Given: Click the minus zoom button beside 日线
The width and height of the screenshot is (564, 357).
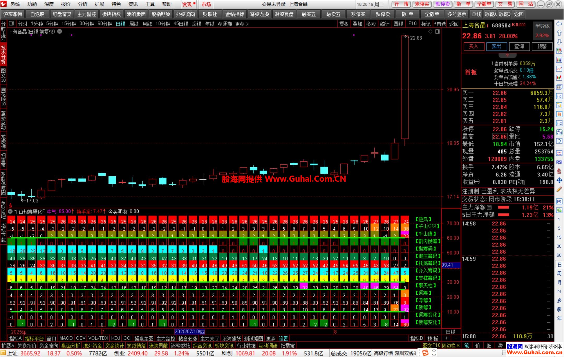Looking at the screenshot, I should [x=456, y=338].
